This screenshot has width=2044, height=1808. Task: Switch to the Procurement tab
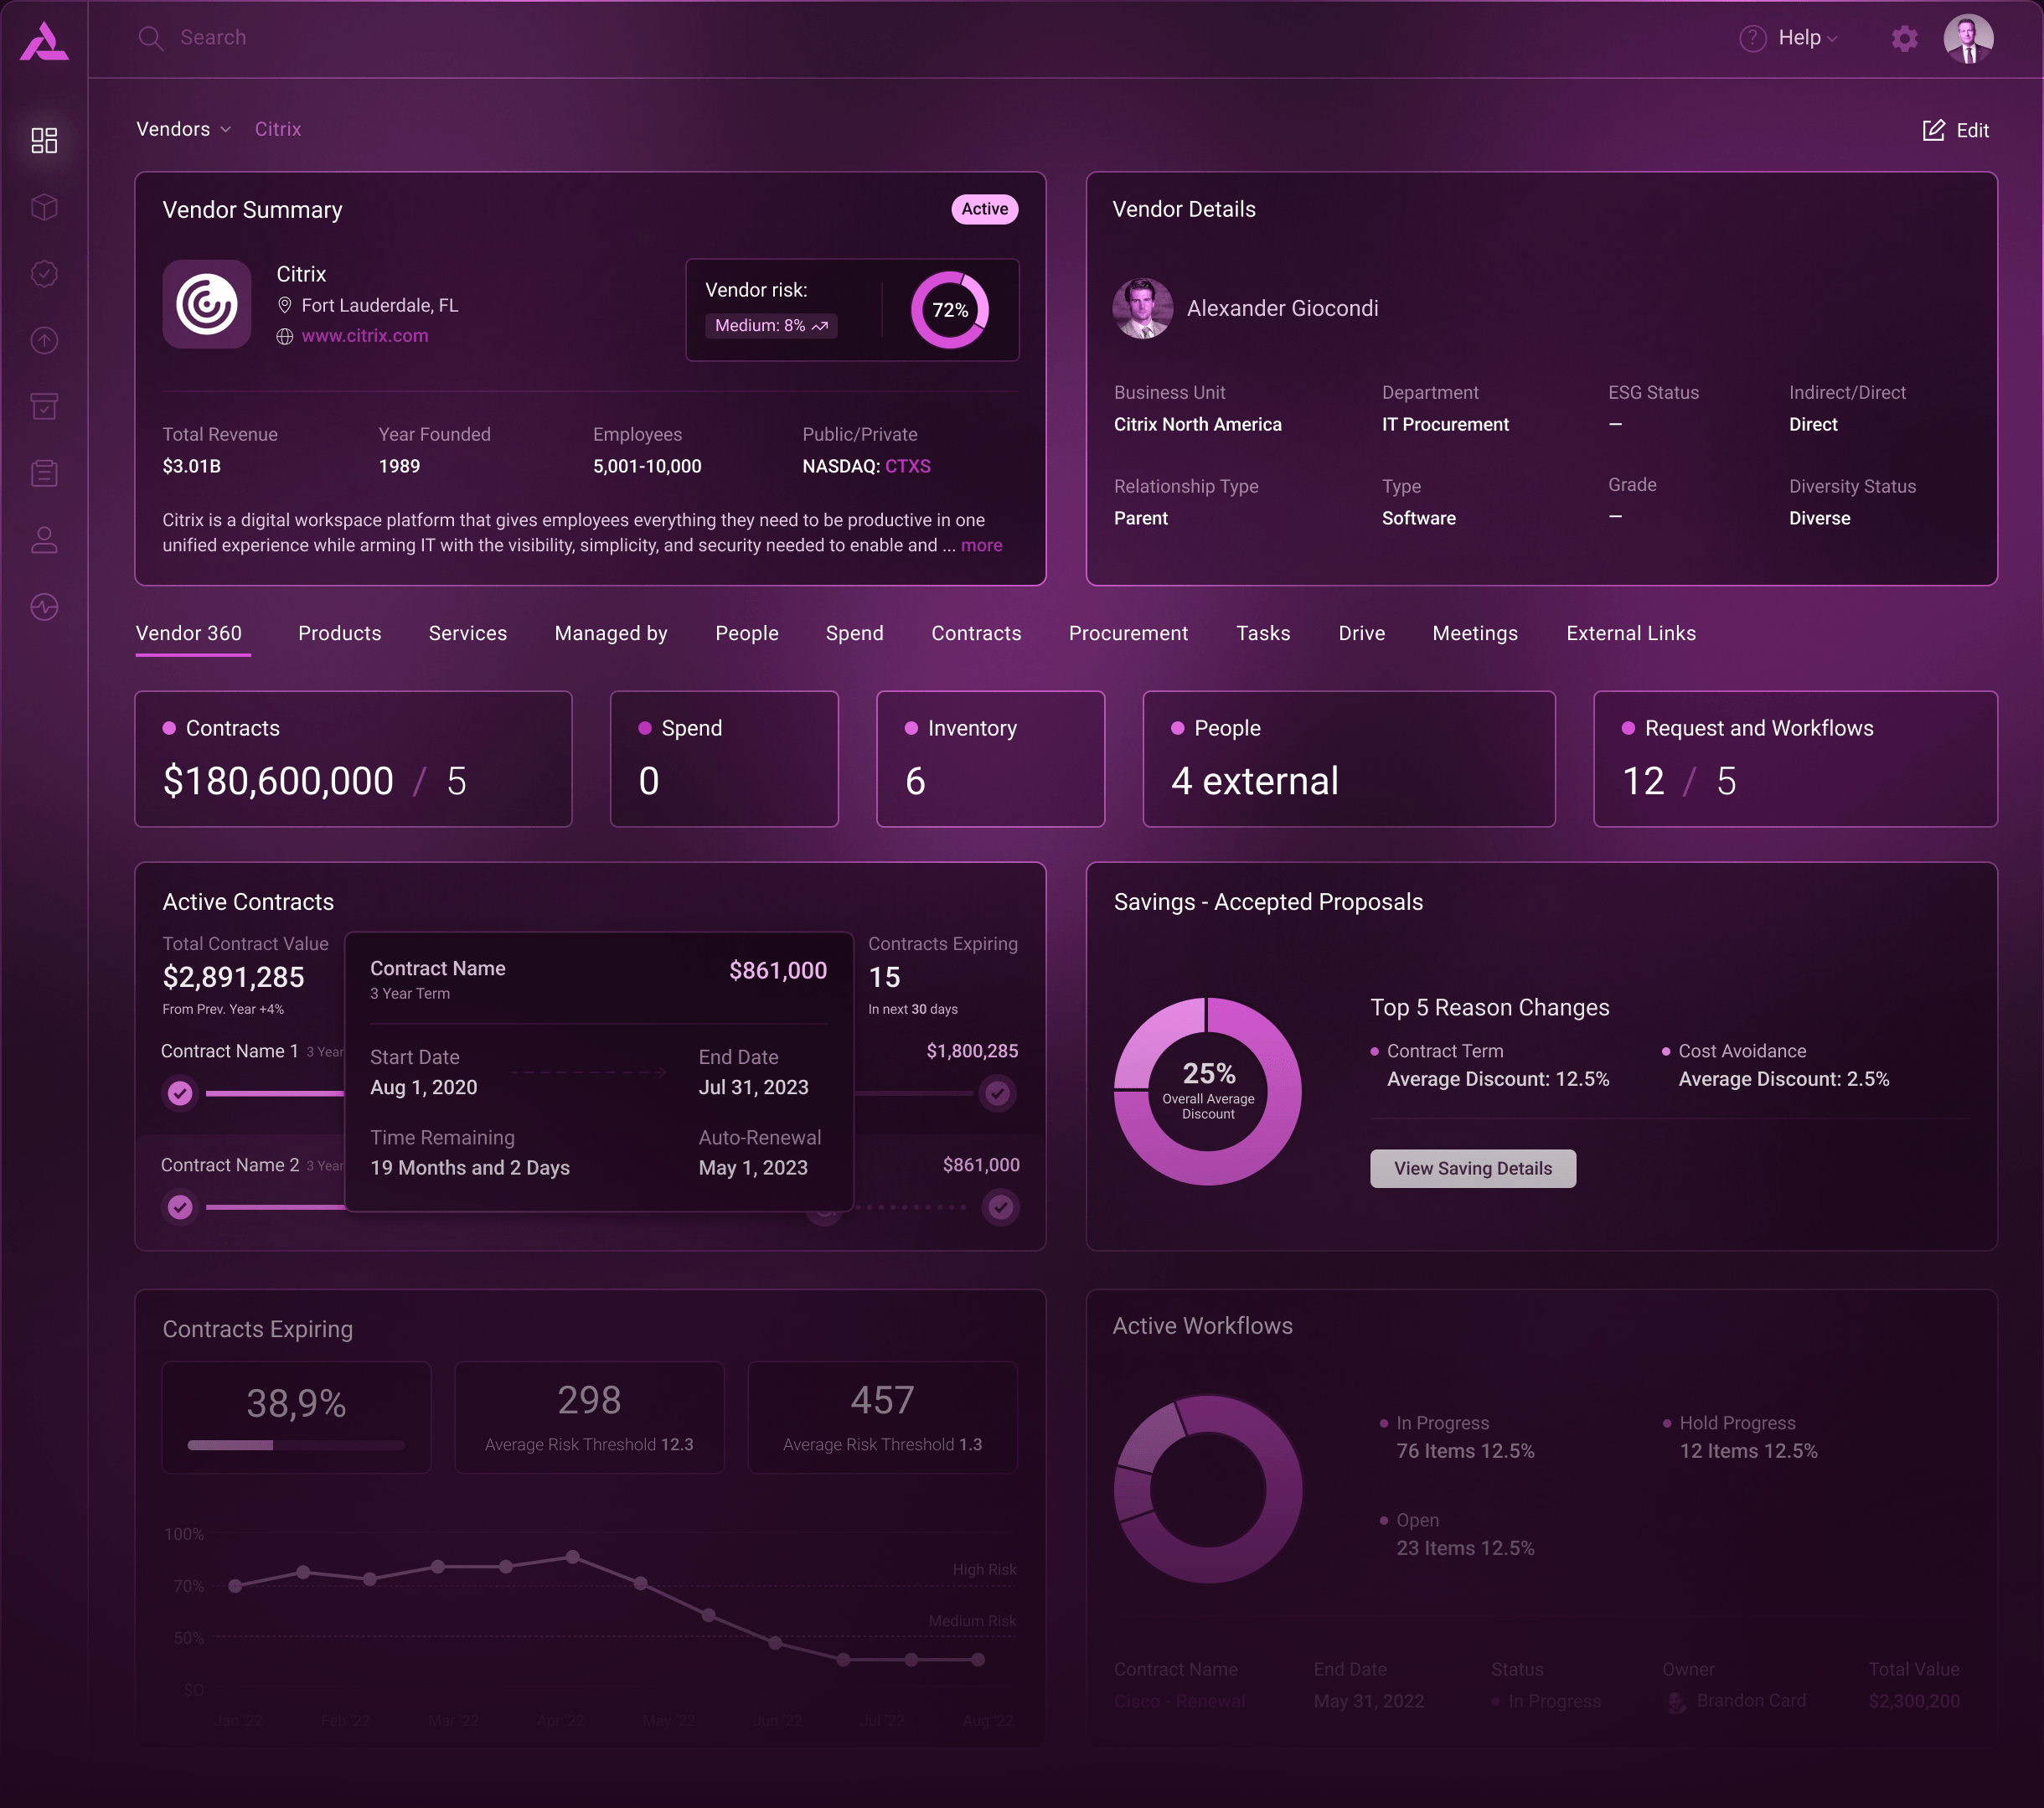[x=1128, y=633]
